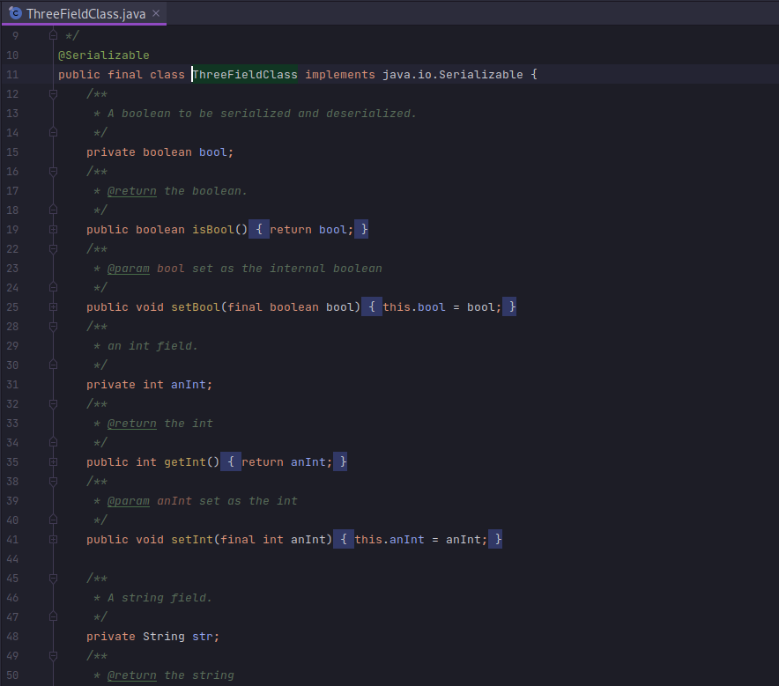Collapse the comment block above private String str
The image size is (779, 686).
(53, 578)
